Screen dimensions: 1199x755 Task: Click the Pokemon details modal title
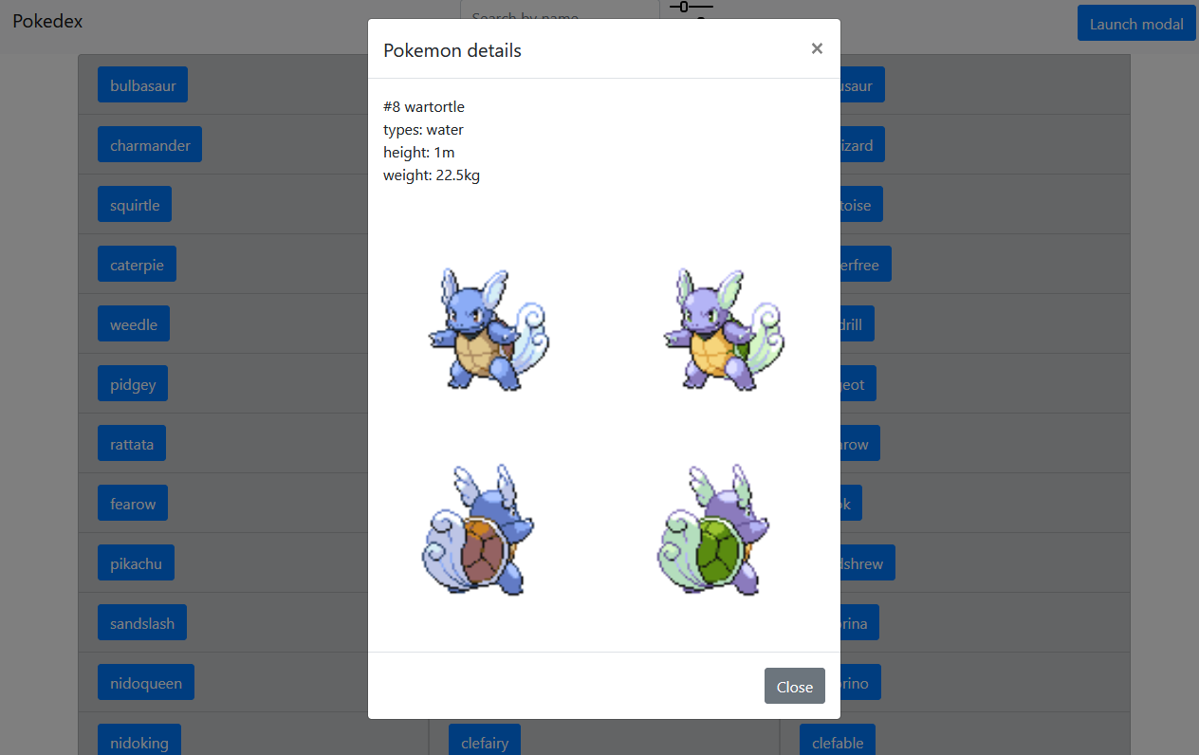pyautogui.click(x=452, y=50)
